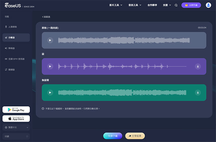Download the 鼓 drums track
The width and height of the screenshot is (216, 142).
pos(198,66)
